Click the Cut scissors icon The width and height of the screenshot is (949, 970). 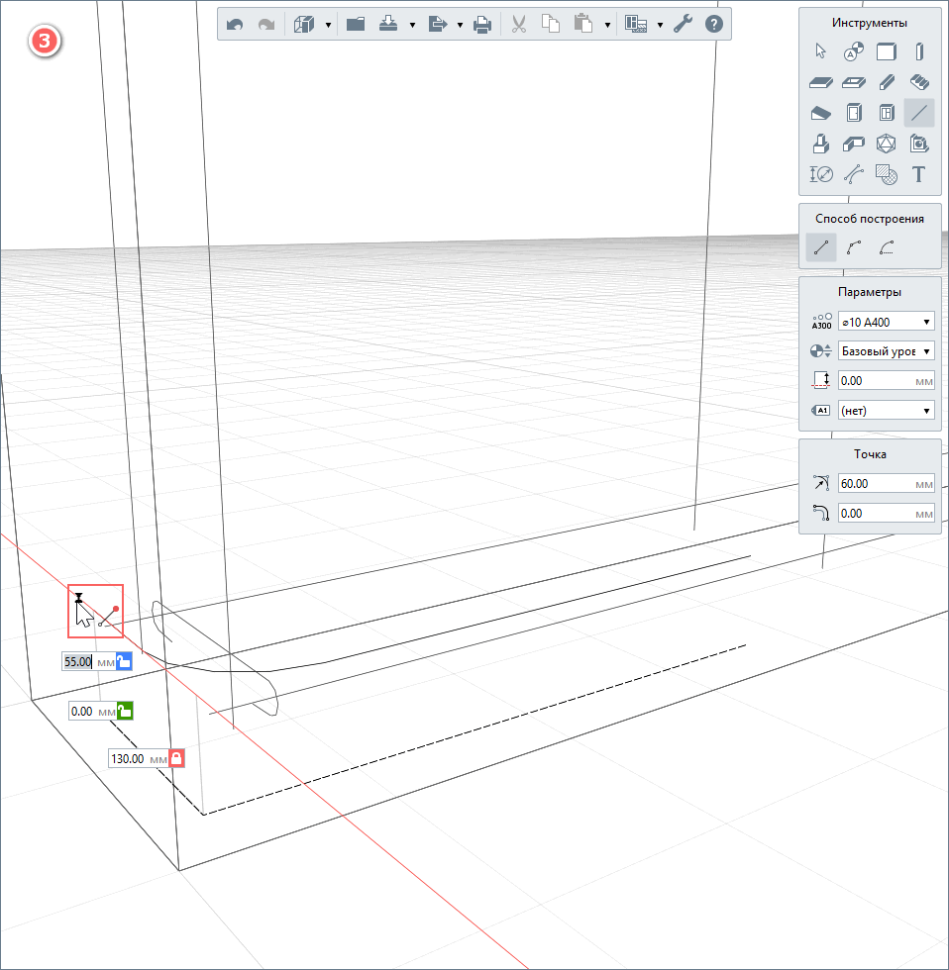(x=519, y=24)
